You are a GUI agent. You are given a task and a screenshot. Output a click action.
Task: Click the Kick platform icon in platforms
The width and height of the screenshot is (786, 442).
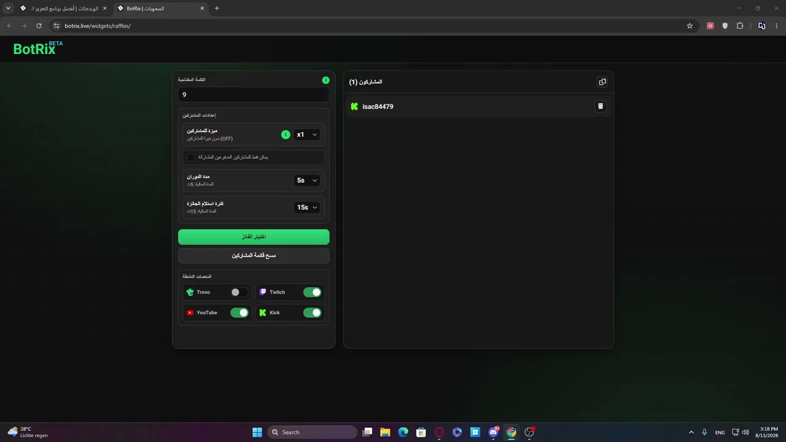click(x=263, y=312)
